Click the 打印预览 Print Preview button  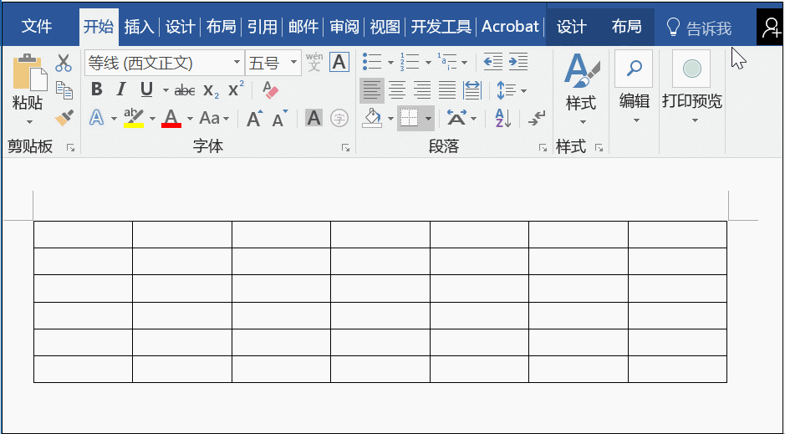point(692,87)
